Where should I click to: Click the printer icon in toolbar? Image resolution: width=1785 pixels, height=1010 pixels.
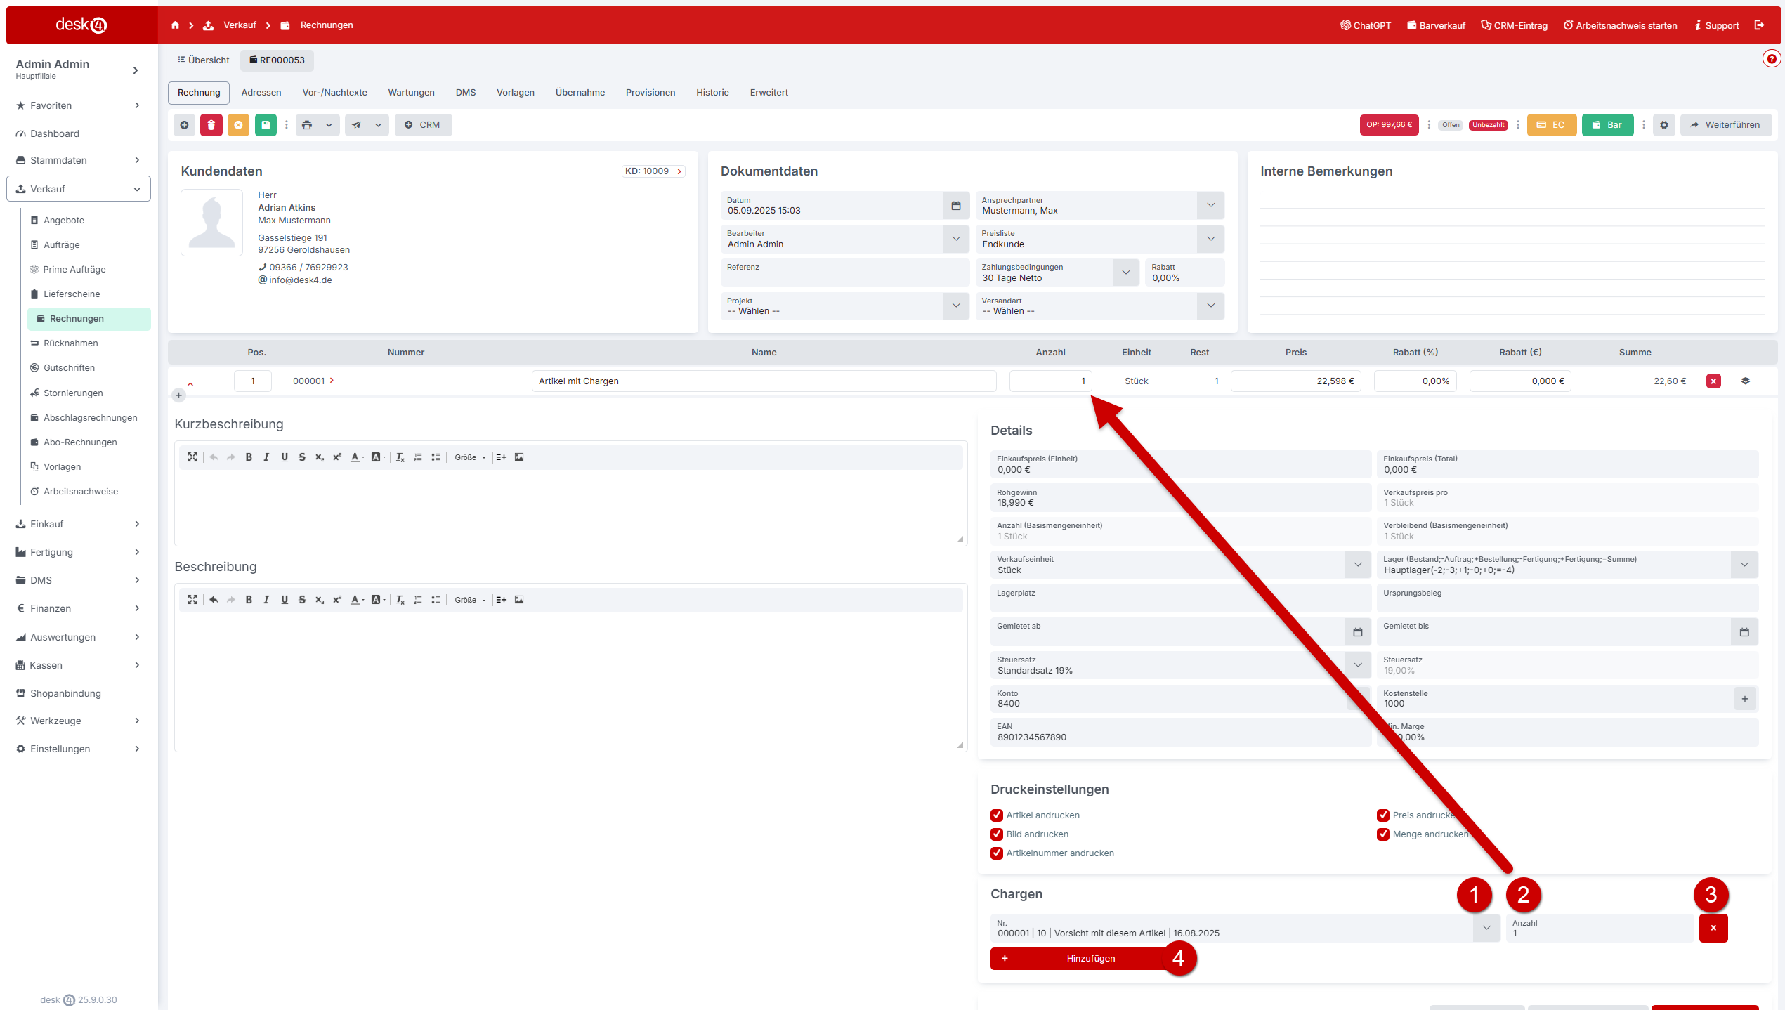click(307, 125)
